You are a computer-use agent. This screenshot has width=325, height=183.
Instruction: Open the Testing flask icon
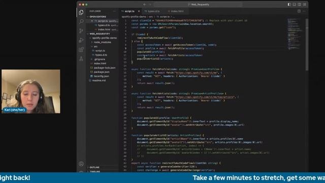[81, 59]
